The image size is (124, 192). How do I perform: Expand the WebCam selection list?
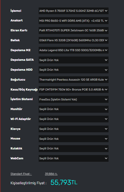pyautogui.click(x=74, y=158)
